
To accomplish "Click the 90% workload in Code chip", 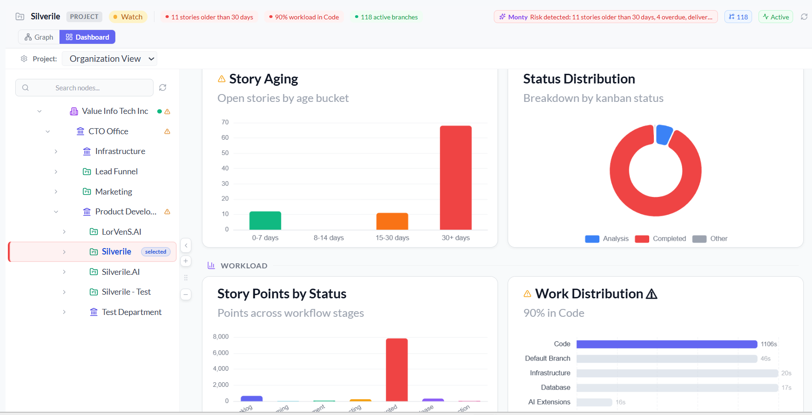I will pyautogui.click(x=304, y=17).
